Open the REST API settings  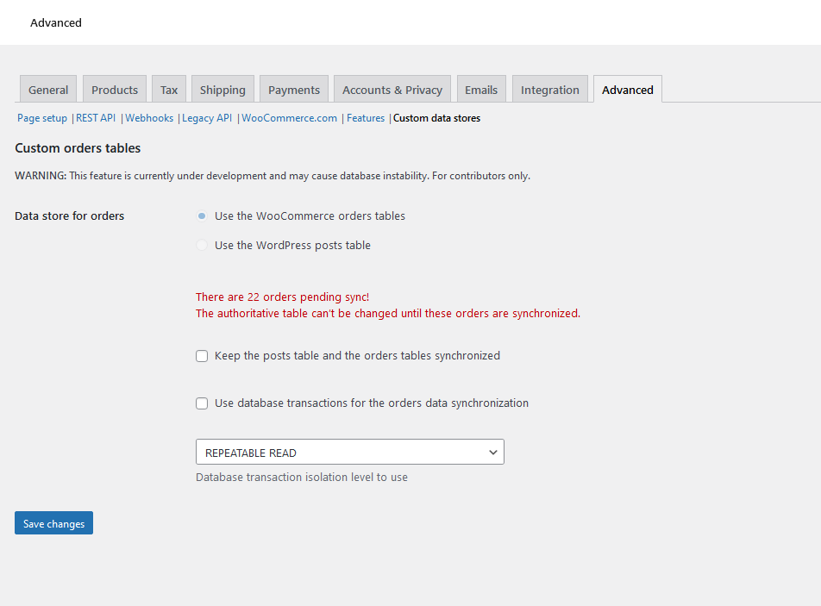tap(95, 117)
